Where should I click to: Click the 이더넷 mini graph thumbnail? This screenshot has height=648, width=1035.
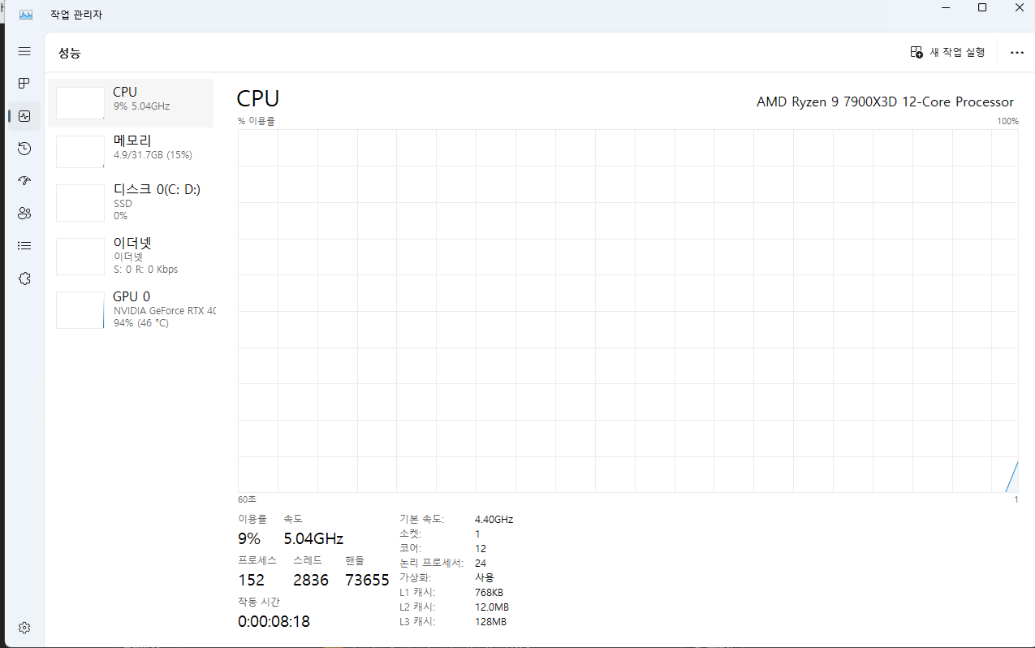click(80, 256)
